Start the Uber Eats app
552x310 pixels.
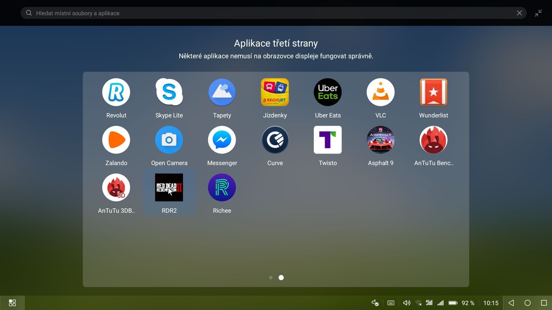327,92
